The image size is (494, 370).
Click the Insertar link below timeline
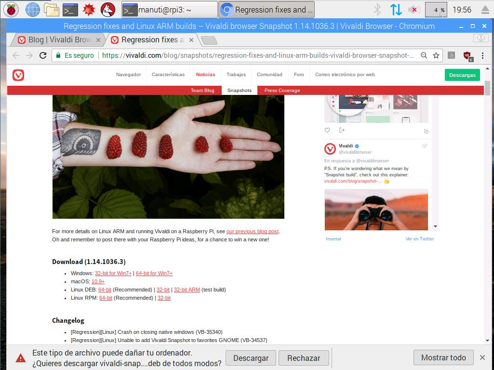click(334, 238)
